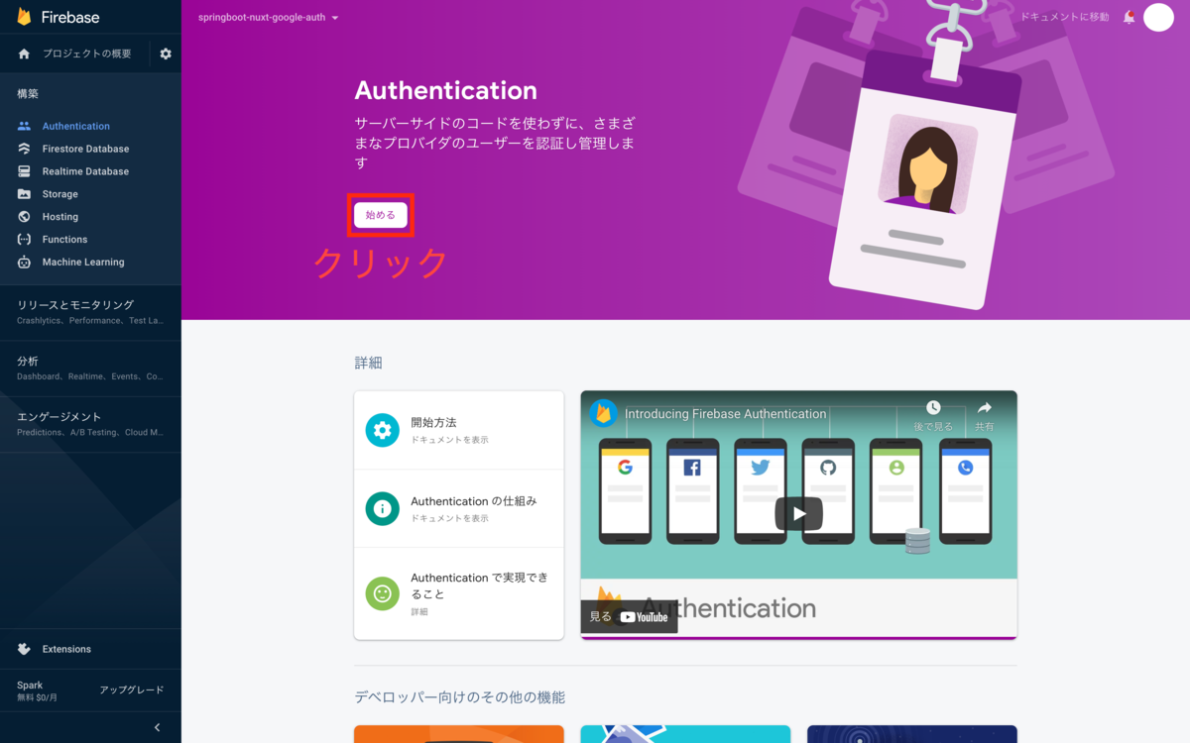Open the Authentication で実現できること card

click(459, 593)
